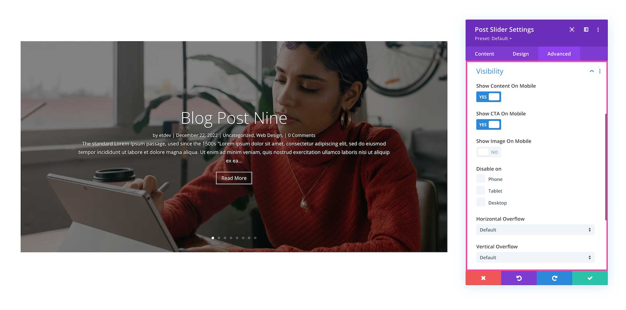Click the expand modal fullscreen icon

coord(572,30)
